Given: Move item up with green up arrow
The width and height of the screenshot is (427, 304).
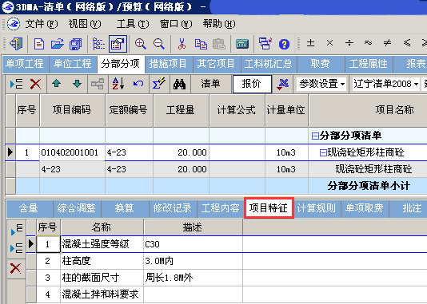Looking at the screenshot, I should point(56,84).
